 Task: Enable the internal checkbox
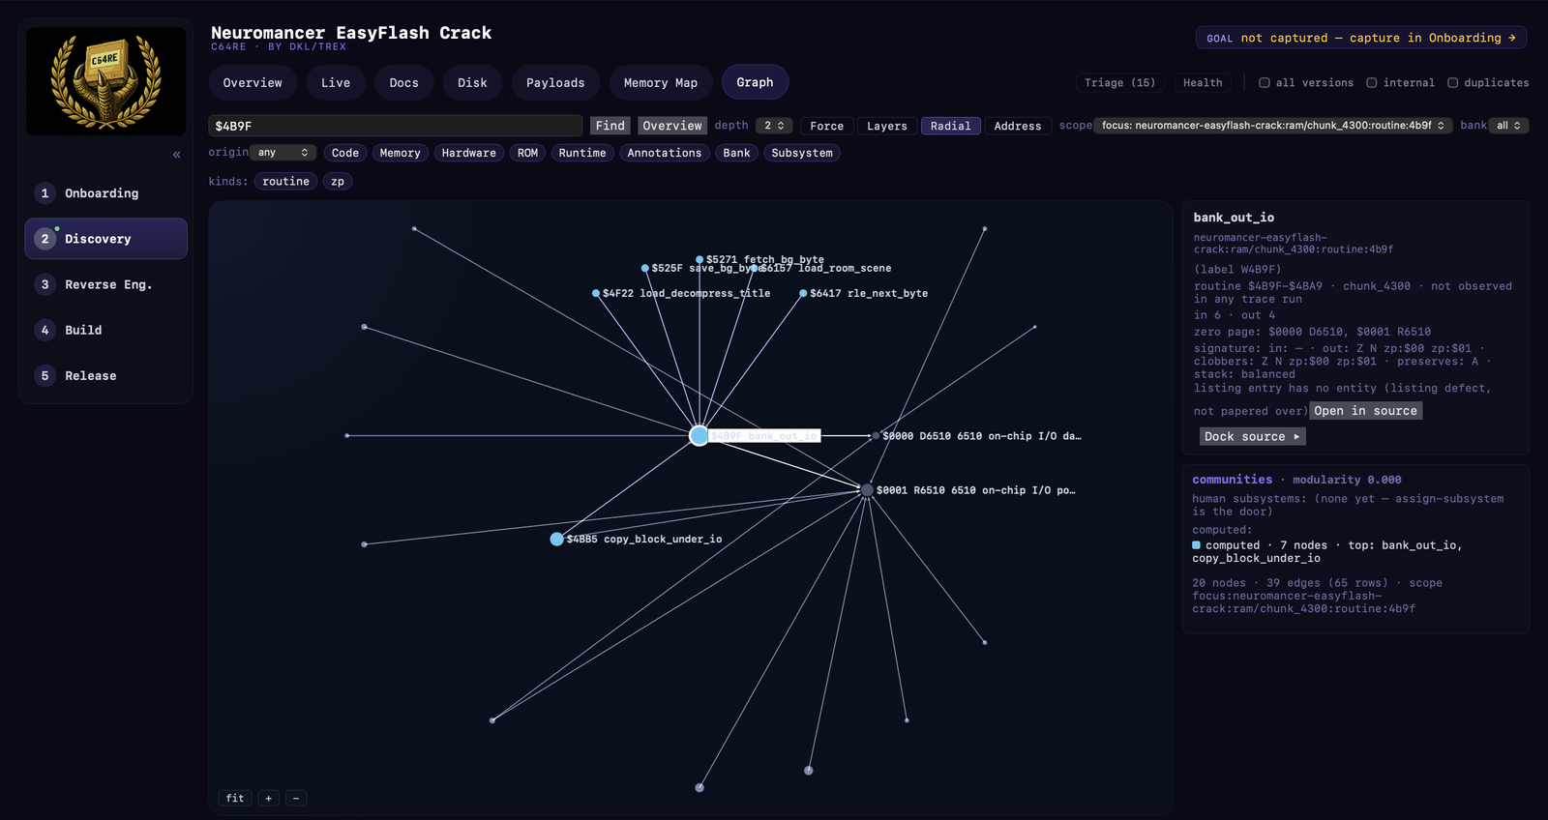point(1371,82)
